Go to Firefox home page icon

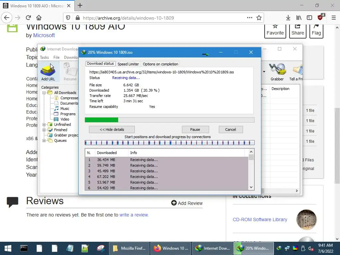[39, 18]
